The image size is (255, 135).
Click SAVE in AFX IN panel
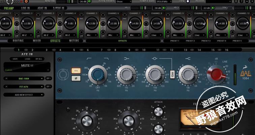tap(15, 59)
